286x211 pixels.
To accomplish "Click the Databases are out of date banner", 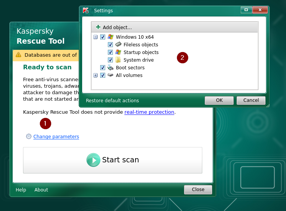I will coord(46,55).
